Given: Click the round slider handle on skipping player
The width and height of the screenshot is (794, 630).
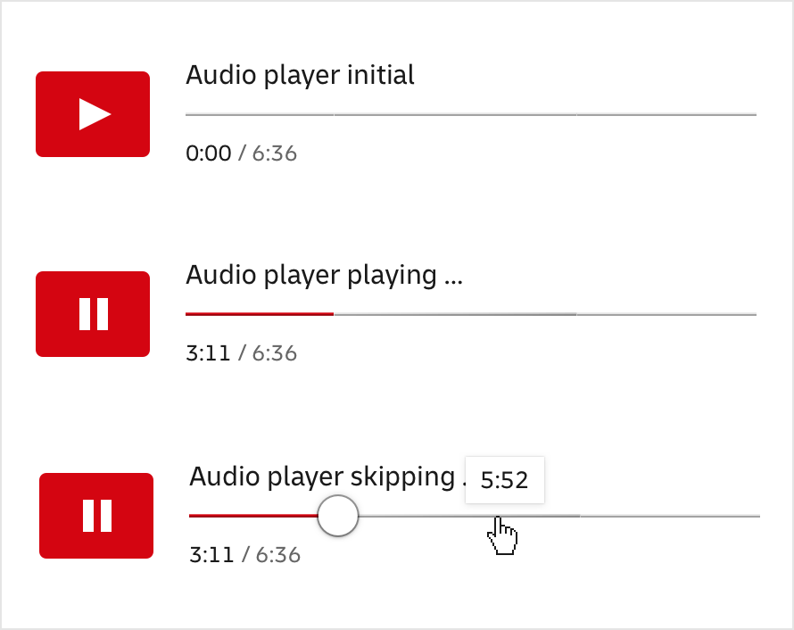Looking at the screenshot, I should click(338, 516).
